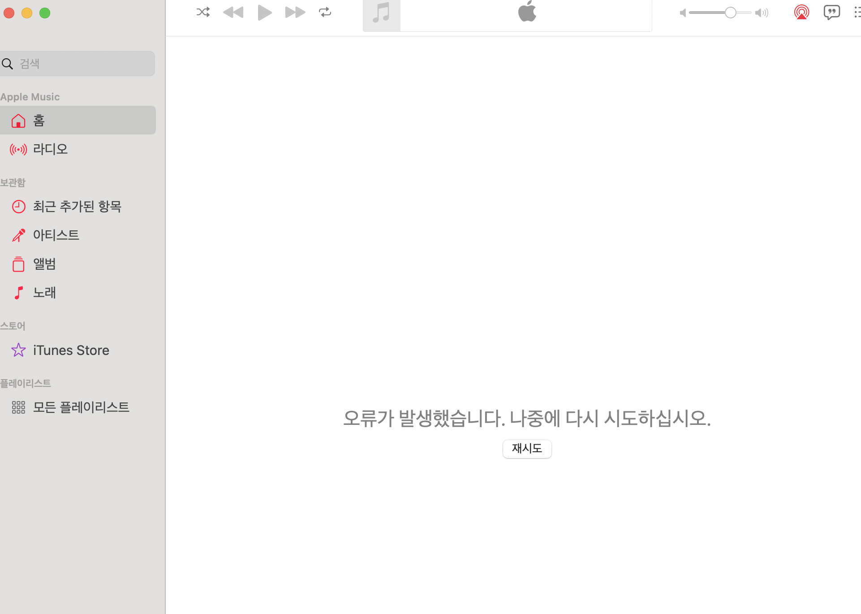Click the 앨범 albums icon
Viewport: 861px width, 614px height.
click(18, 264)
